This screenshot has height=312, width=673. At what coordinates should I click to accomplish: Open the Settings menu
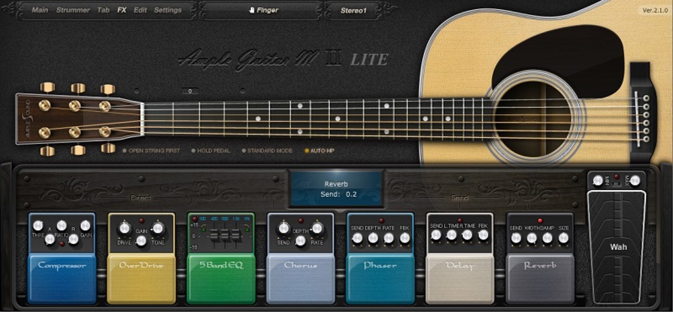168,10
